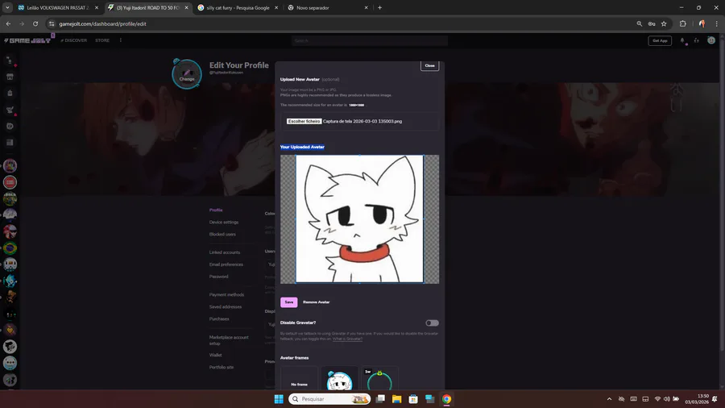725x408 pixels.
Task: Click Escolher ficheiro file chooser button
Action: click(304, 121)
